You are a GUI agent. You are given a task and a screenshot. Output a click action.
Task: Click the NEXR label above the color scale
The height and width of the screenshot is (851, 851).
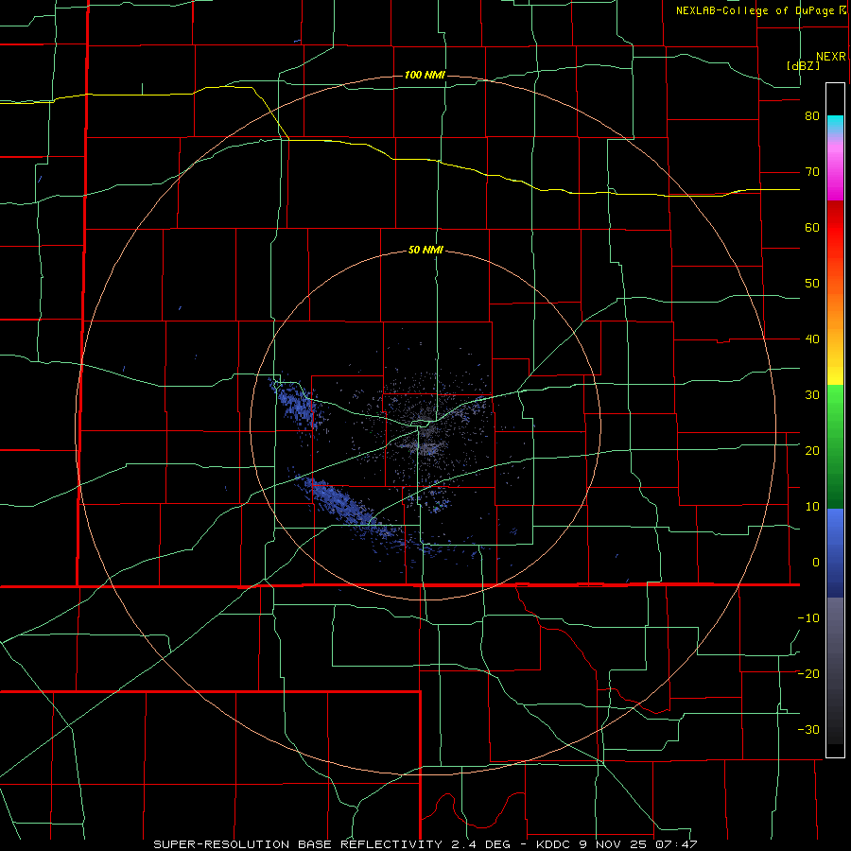tap(831, 57)
